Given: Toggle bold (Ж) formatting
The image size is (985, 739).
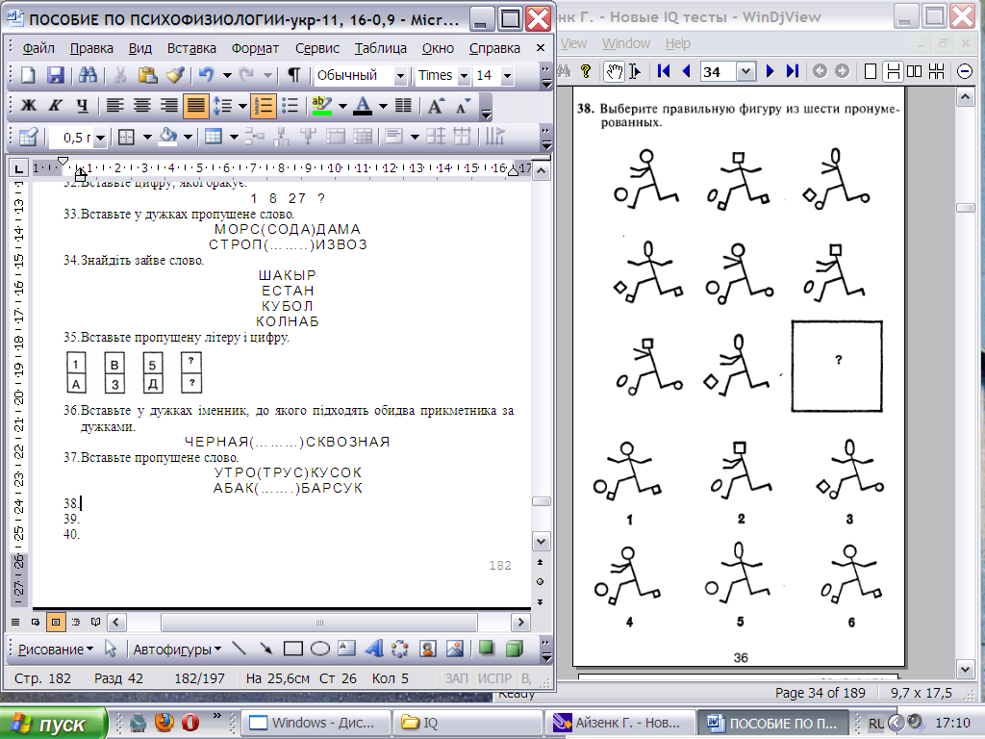Looking at the screenshot, I should (x=28, y=106).
